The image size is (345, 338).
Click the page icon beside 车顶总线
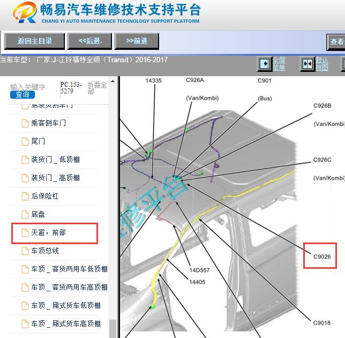(x=25, y=251)
